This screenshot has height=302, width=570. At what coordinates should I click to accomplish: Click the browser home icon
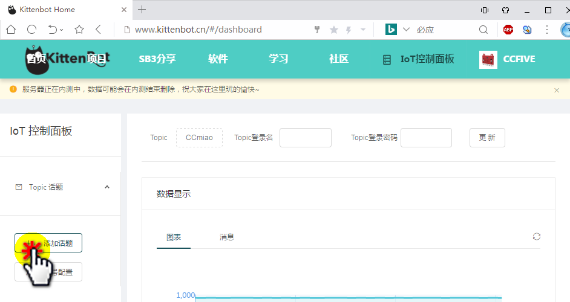point(11,30)
